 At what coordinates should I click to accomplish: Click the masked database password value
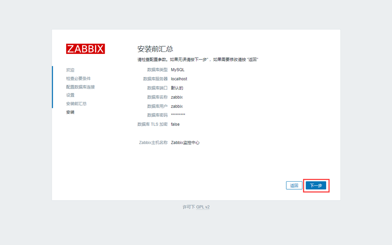[x=178, y=115]
